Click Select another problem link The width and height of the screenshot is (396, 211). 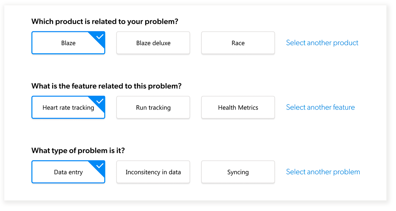323,172
